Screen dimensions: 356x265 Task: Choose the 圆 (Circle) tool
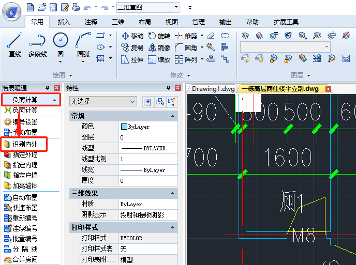click(x=61, y=44)
